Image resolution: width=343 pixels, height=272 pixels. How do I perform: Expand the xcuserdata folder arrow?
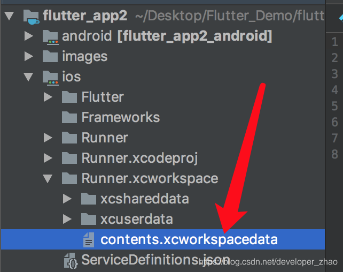67,219
